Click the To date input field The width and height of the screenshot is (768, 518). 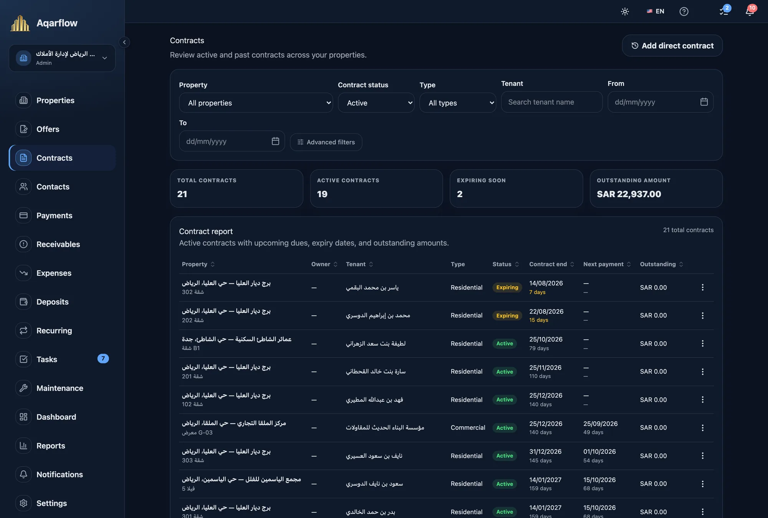(232, 141)
